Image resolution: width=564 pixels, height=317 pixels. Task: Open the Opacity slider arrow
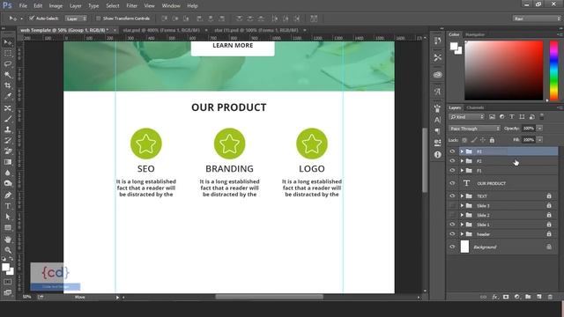(539, 129)
